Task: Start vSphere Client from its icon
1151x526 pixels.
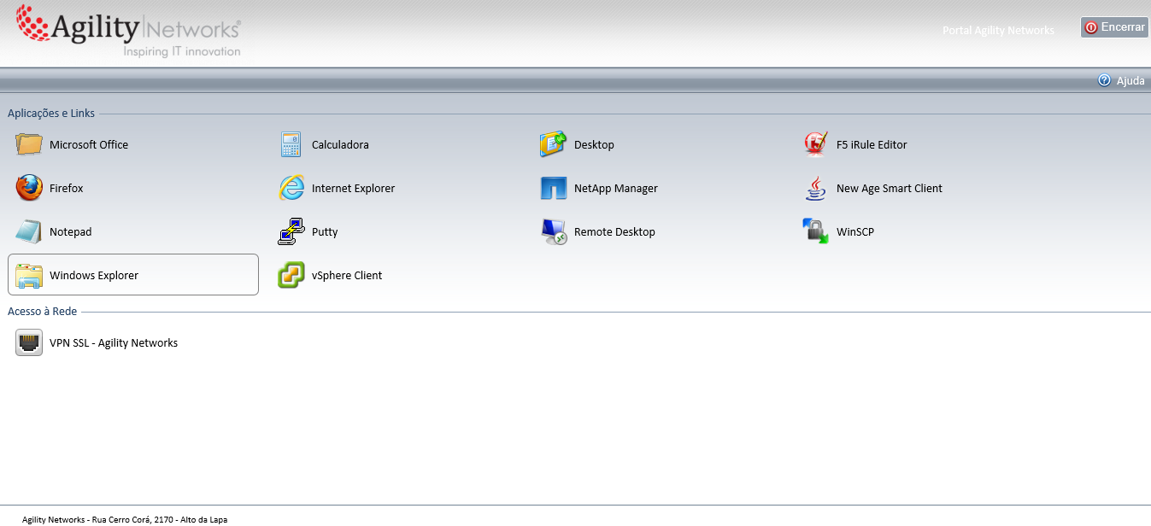Action: point(291,275)
